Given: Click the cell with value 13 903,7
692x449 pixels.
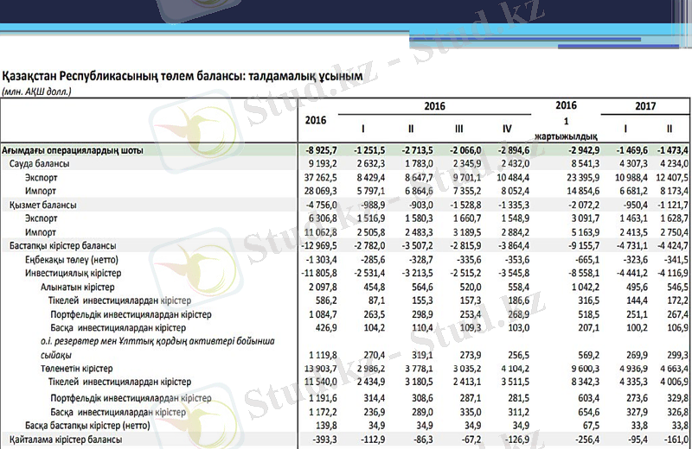Looking at the screenshot, I should click(x=317, y=369).
